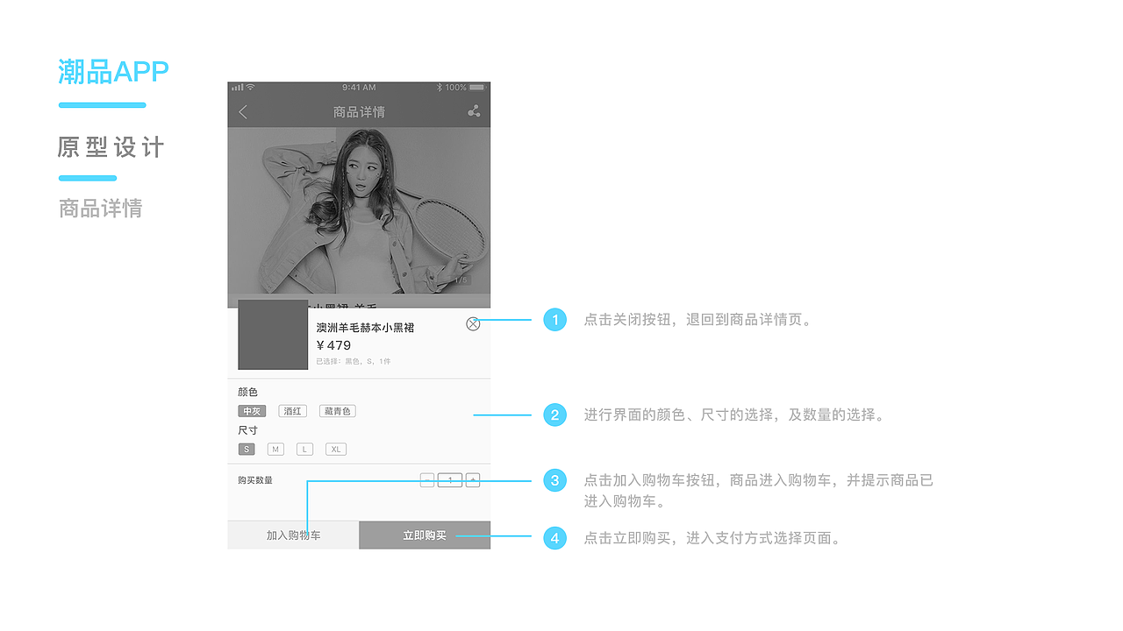Select size M for the product
Viewport: 1123px width, 631px height.
click(x=275, y=448)
